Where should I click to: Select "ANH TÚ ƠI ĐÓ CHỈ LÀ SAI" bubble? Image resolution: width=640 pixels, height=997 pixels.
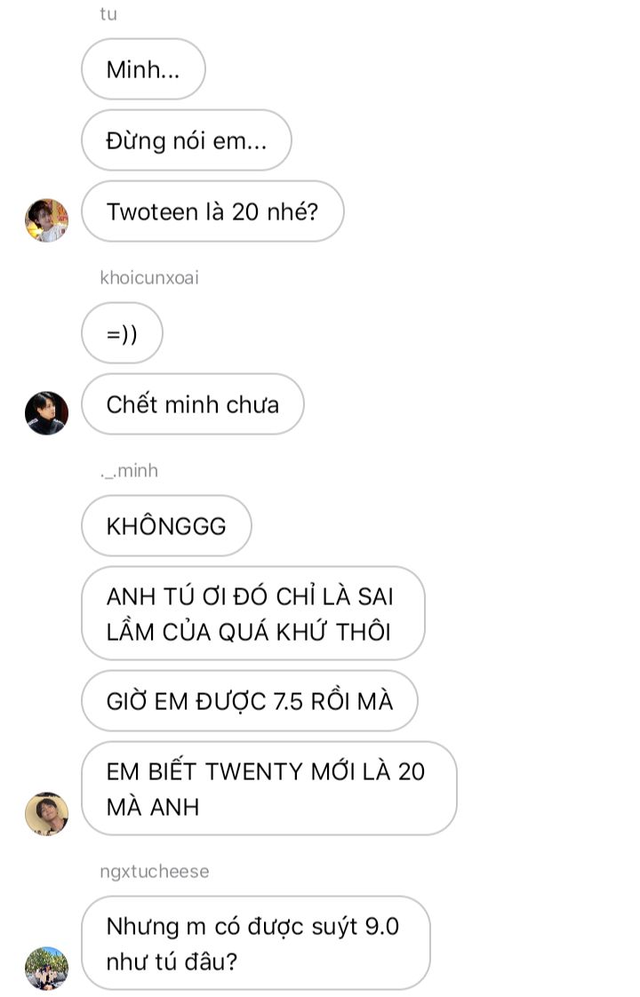[x=253, y=614]
